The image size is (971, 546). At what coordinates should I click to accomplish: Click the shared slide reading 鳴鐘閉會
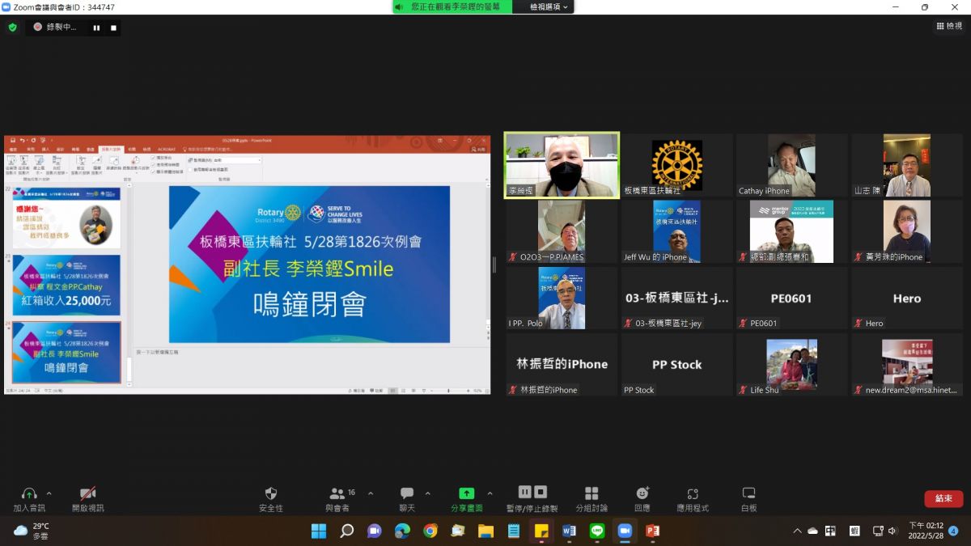click(x=309, y=265)
